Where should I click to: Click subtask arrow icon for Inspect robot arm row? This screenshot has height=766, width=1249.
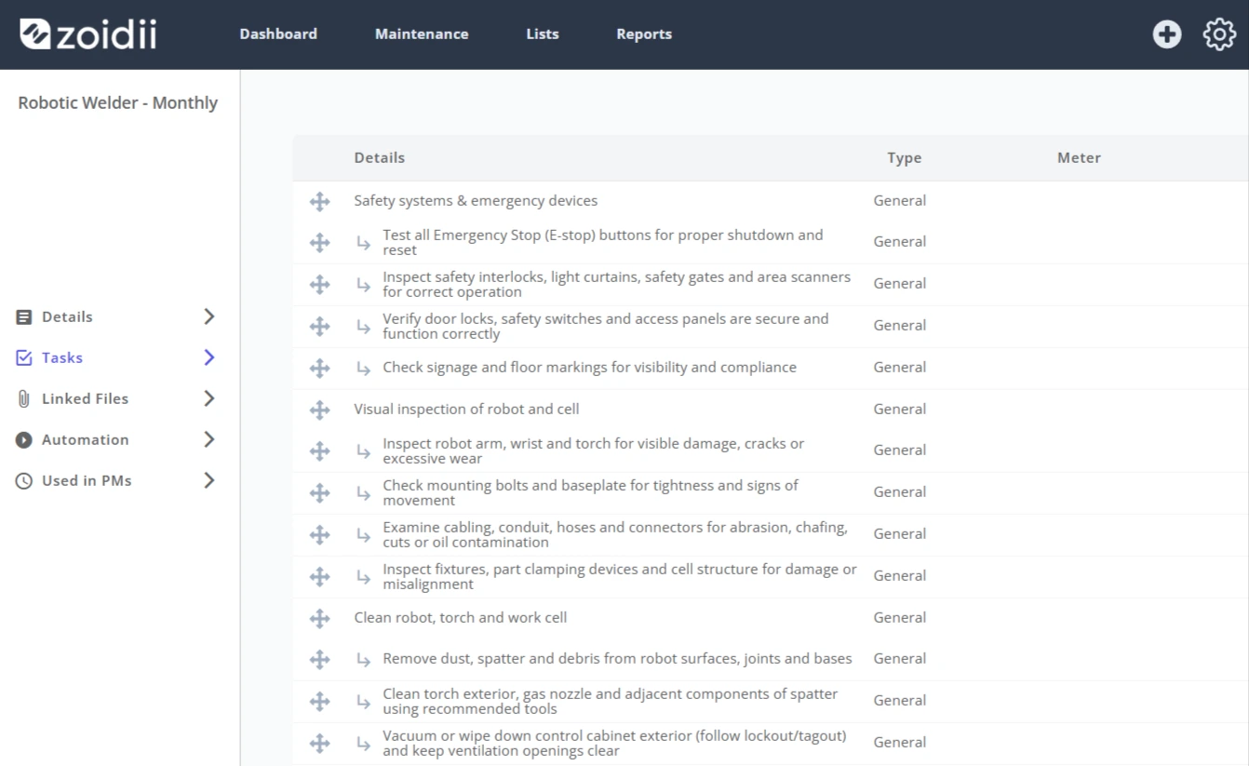(x=364, y=451)
